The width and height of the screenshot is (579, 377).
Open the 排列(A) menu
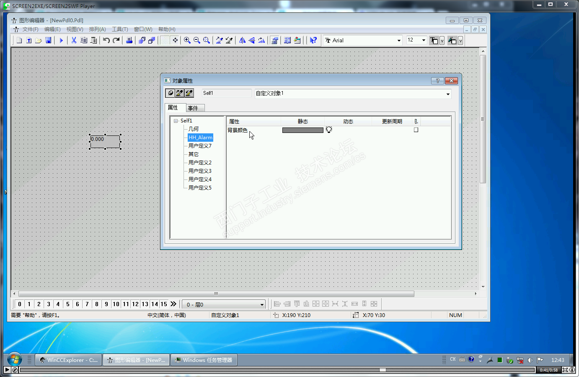(97, 29)
